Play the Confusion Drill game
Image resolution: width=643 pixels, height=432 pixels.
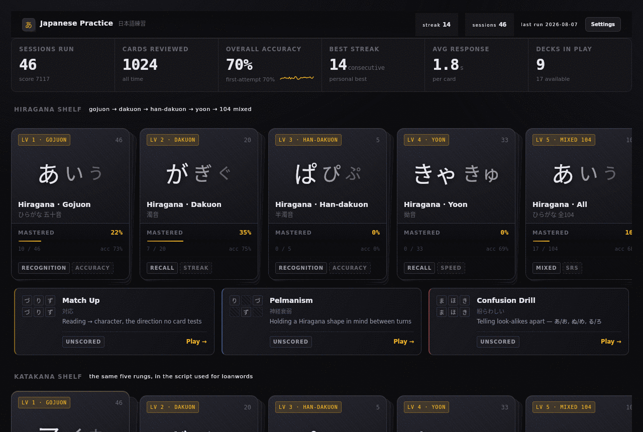(x=611, y=342)
